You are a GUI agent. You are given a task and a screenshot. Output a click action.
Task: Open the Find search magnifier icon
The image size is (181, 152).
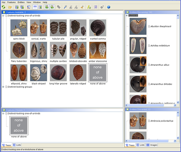[29, 7]
